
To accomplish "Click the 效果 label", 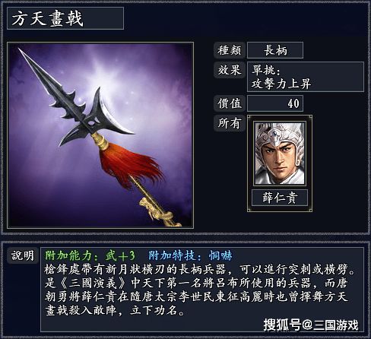I will tap(230, 70).
